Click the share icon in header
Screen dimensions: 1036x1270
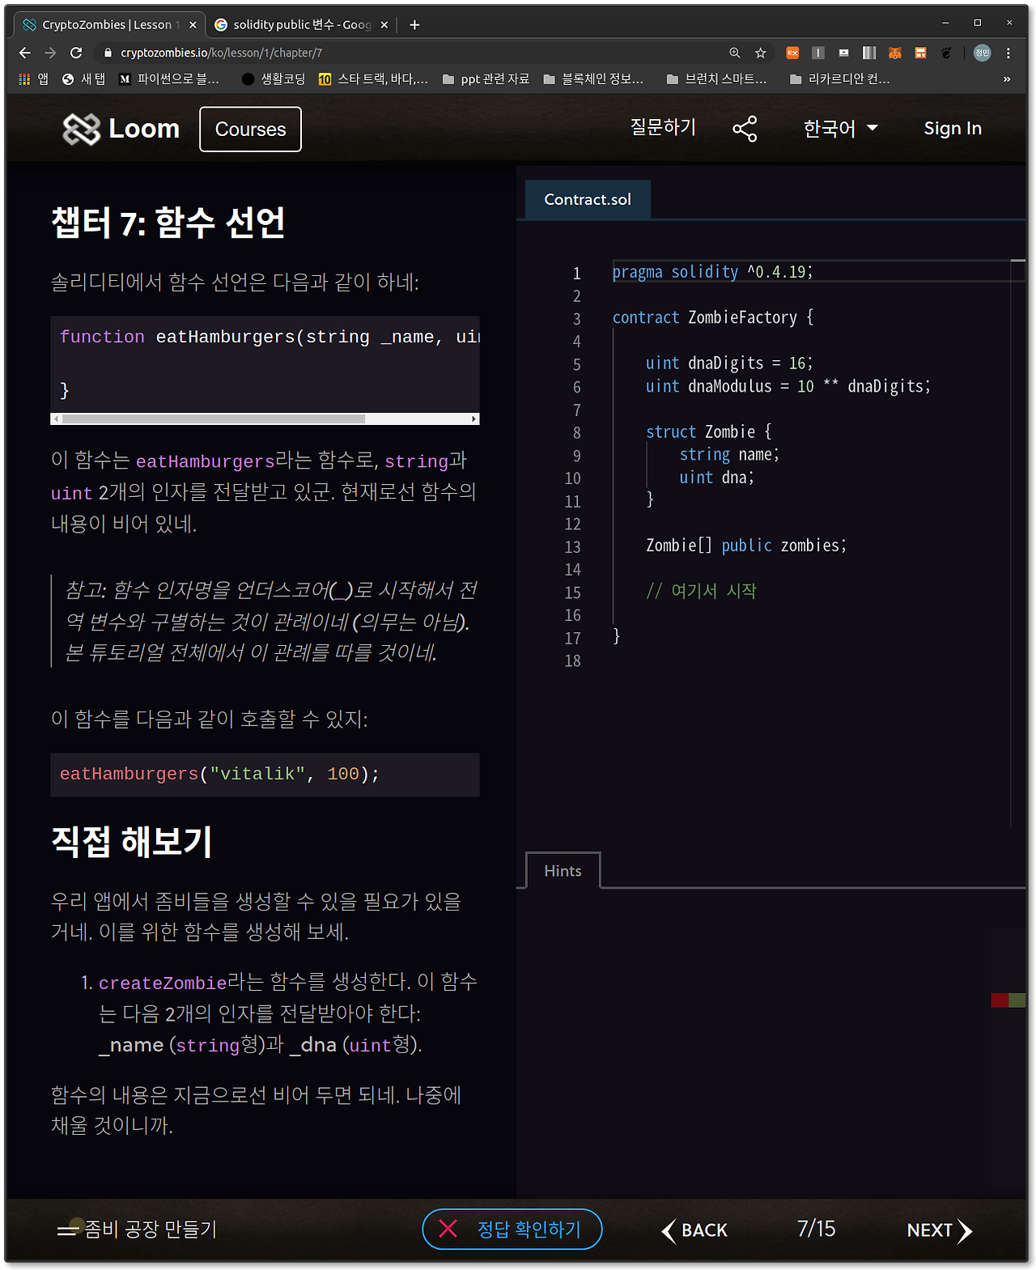745,129
